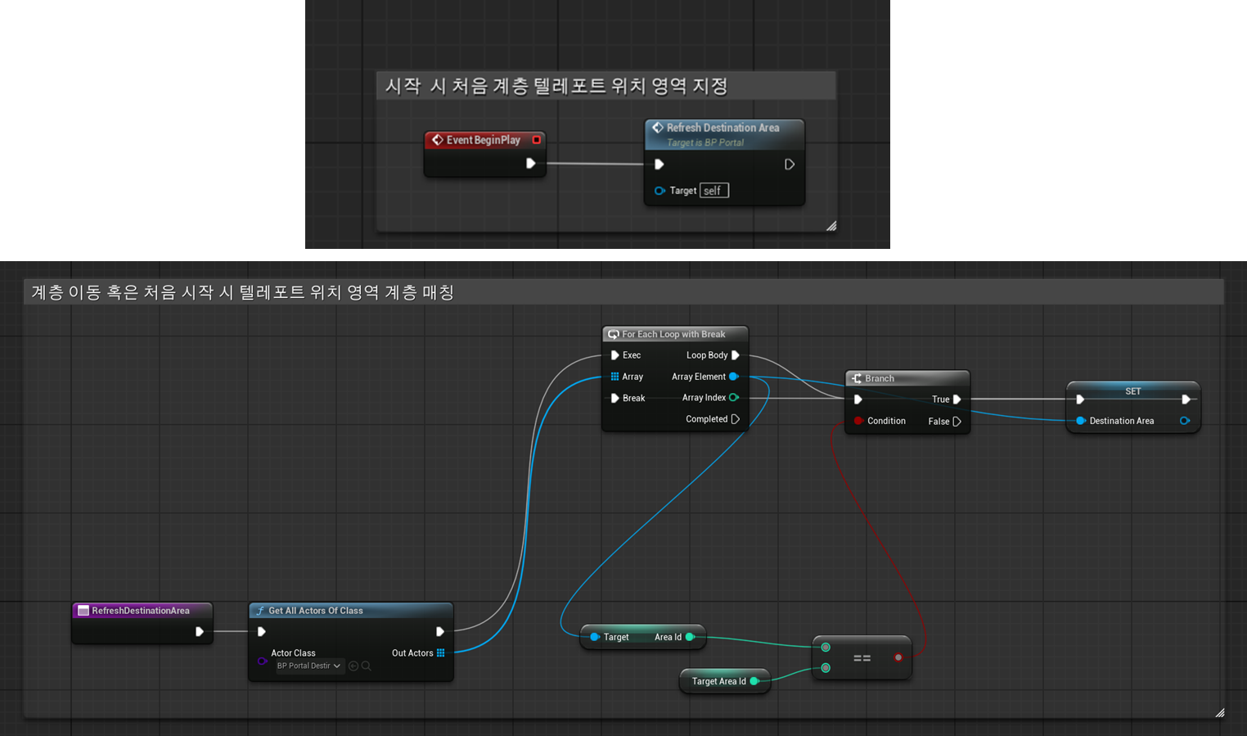This screenshot has height=736, width=1247.
Task: Click the For Each Loop Exec input pin
Action: (614, 355)
